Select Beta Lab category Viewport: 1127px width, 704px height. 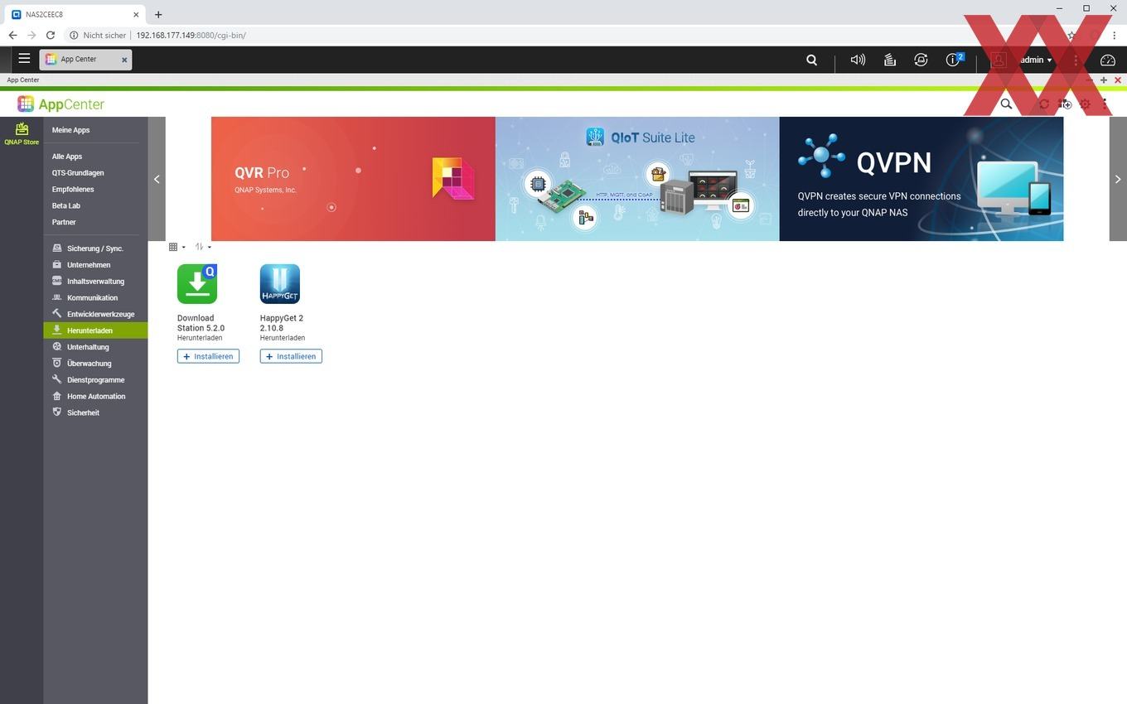pos(66,206)
